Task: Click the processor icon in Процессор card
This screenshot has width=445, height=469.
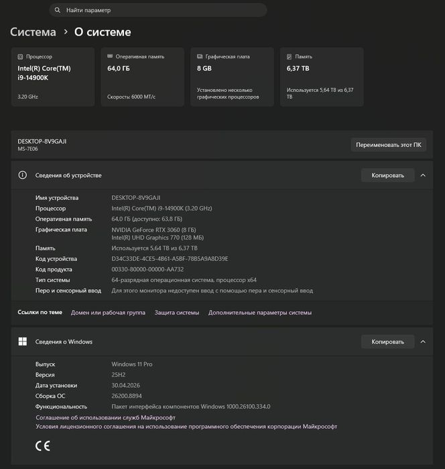Action: [x=20, y=56]
